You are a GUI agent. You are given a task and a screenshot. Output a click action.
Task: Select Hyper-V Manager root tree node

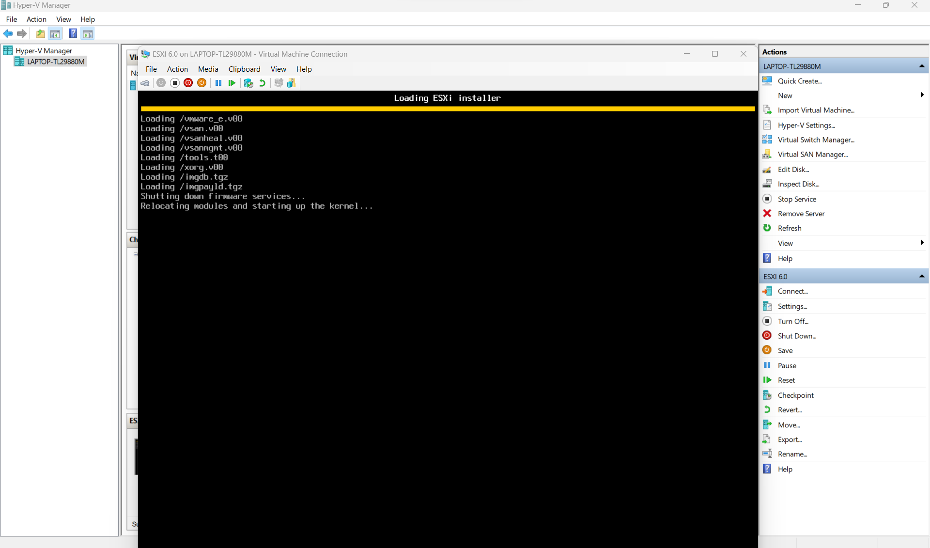click(44, 50)
